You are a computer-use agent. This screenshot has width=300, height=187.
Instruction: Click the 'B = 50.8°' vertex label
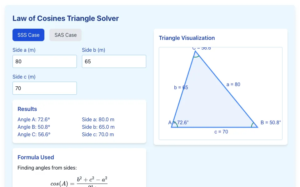(271, 122)
